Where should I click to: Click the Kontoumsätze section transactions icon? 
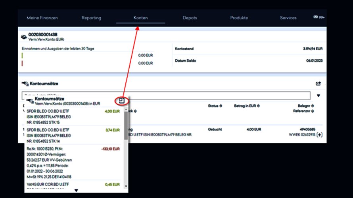(25, 84)
